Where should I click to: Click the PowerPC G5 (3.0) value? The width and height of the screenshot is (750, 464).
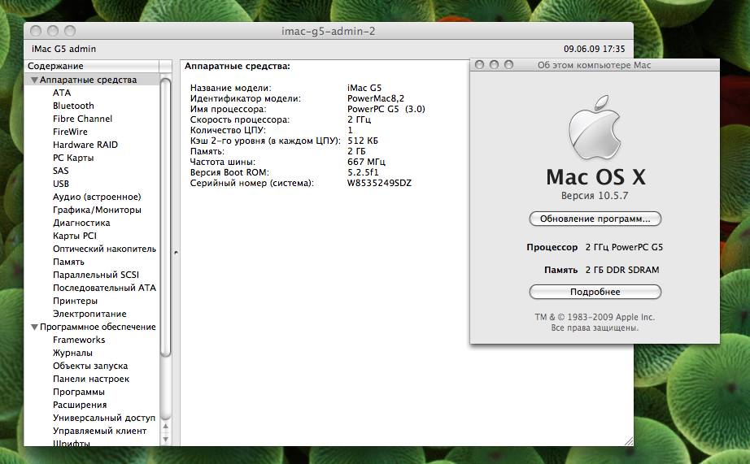(386, 109)
